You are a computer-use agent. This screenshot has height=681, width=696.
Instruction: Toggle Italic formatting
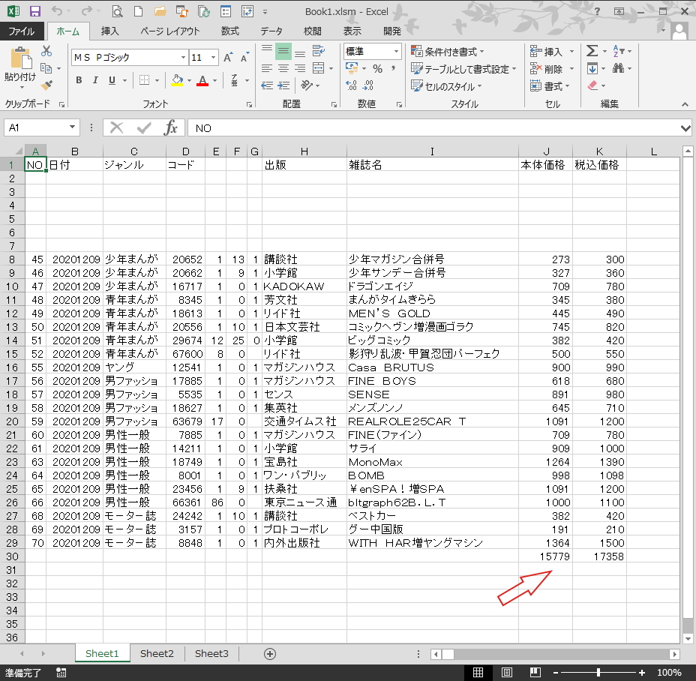click(95, 80)
